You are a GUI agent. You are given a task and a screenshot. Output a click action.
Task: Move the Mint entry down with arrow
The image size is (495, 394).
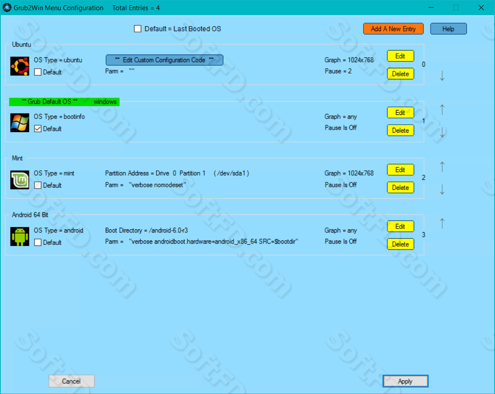point(442,189)
